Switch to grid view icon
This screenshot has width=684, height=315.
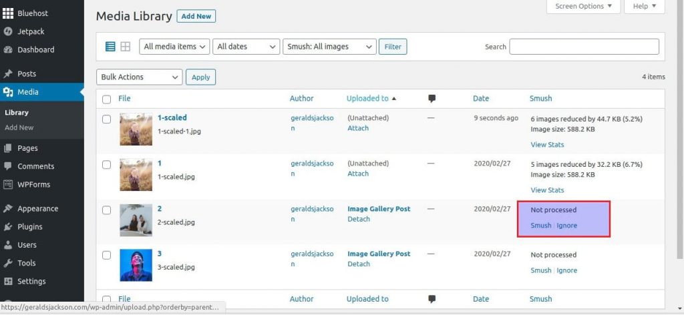pos(126,47)
